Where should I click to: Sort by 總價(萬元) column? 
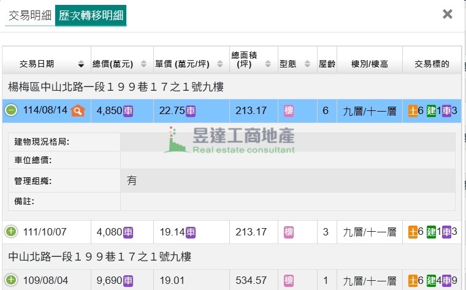tap(119, 64)
